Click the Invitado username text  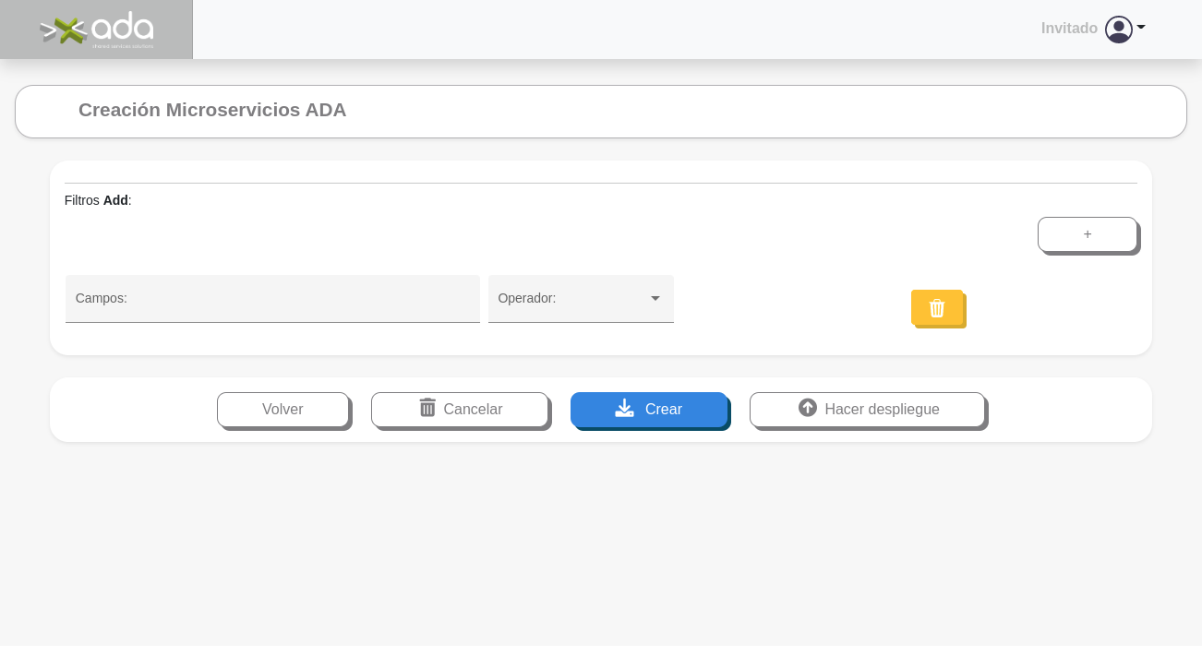[x=1069, y=29]
